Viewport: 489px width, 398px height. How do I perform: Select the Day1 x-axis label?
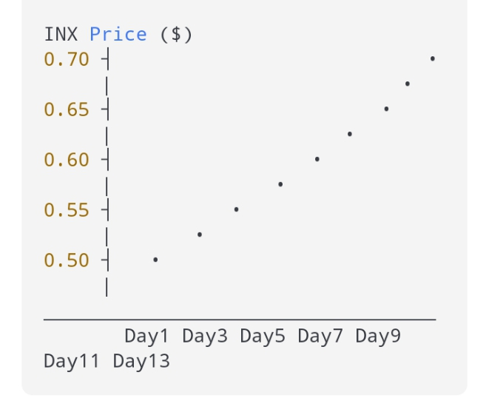pyautogui.click(x=146, y=337)
